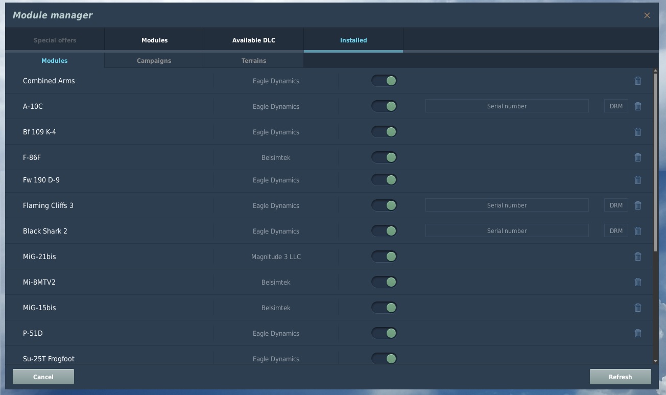This screenshot has width=666, height=395.
Task: Click the Flaming Cliffs 3 name
Action: 48,205
